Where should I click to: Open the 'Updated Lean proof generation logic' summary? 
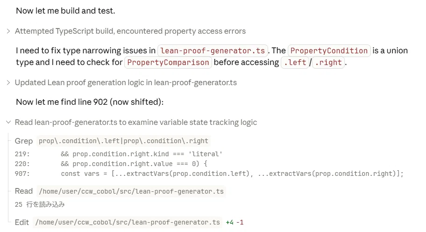pyautogui.click(x=126, y=83)
